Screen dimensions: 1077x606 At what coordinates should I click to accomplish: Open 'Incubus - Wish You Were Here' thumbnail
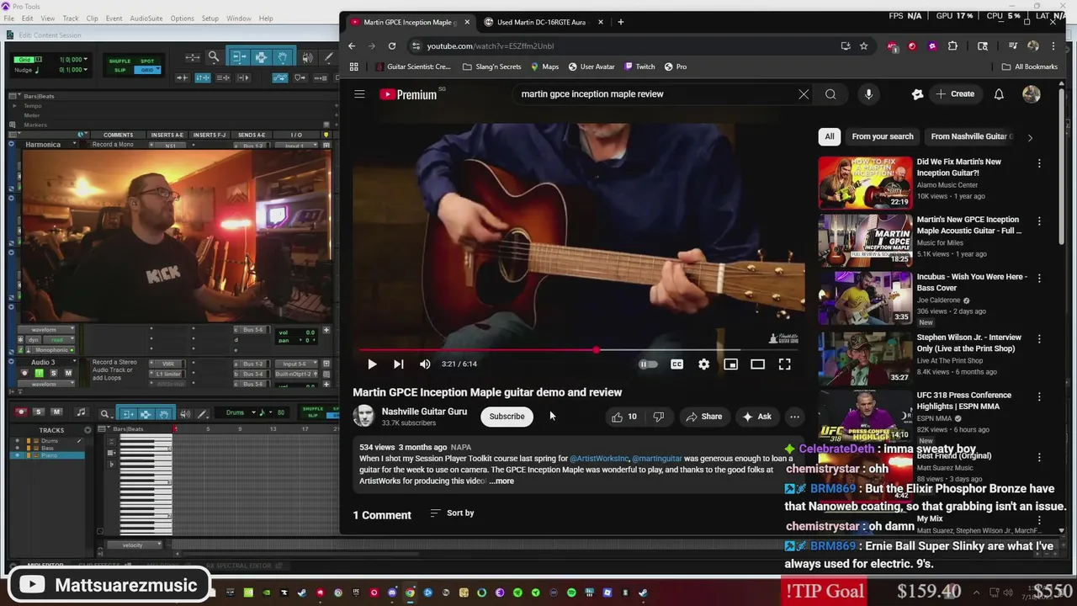pyautogui.click(x=865, y=297)
